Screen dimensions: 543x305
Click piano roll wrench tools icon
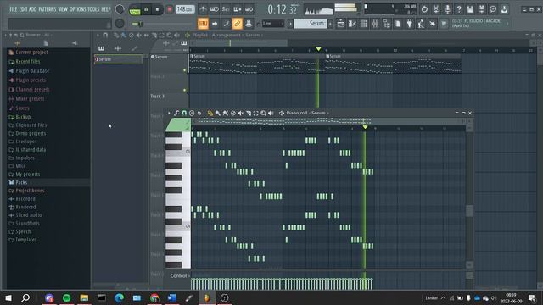176,113
